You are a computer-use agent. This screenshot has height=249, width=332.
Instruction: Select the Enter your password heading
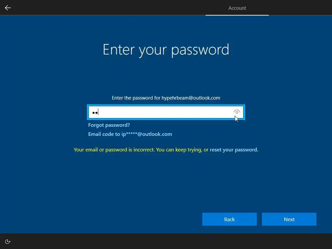coord(166,50)
